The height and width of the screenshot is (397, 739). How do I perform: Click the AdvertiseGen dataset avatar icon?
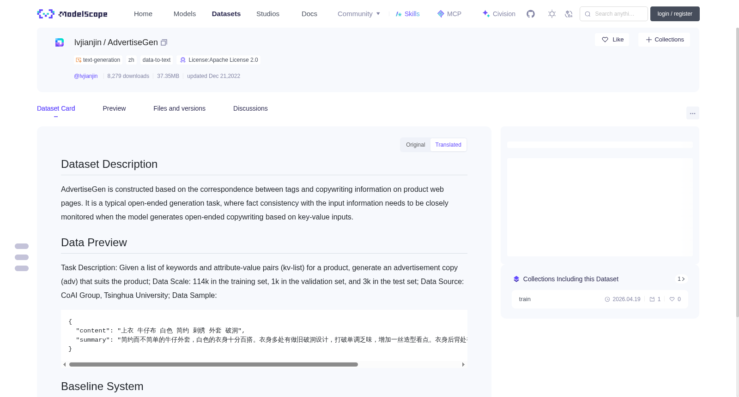(x=60, y=42)
